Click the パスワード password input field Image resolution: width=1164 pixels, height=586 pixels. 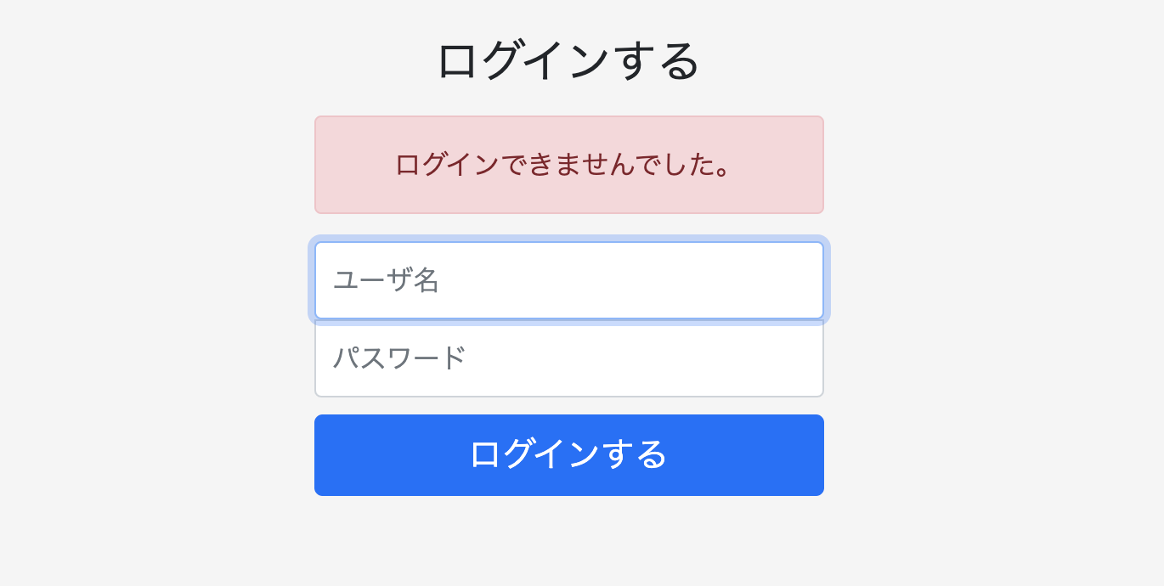click(568, 359)
